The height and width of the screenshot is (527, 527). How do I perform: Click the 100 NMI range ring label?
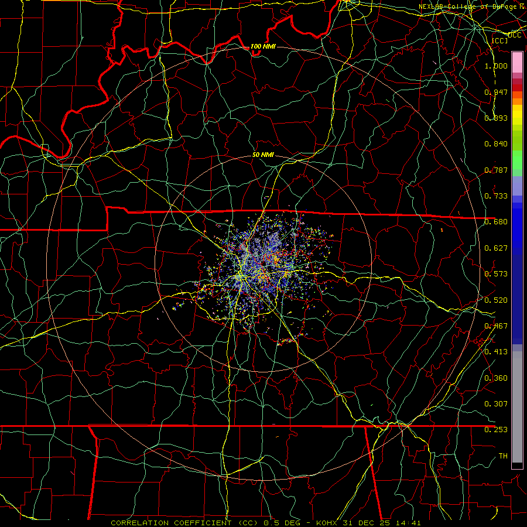(263, 46)
